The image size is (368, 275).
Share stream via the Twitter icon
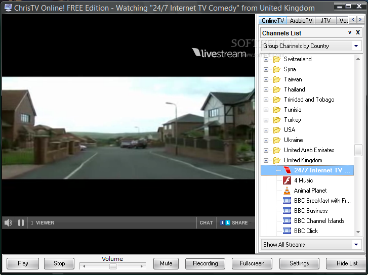(x=228, y=223)
